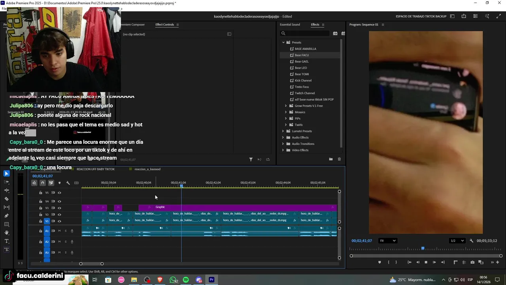This screenshot has height=285, width=506.
Task: Click Go to In point button
Action: (409, 262)
